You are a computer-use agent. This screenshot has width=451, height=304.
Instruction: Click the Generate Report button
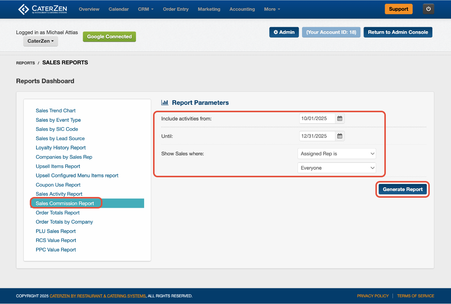point(403,189)
